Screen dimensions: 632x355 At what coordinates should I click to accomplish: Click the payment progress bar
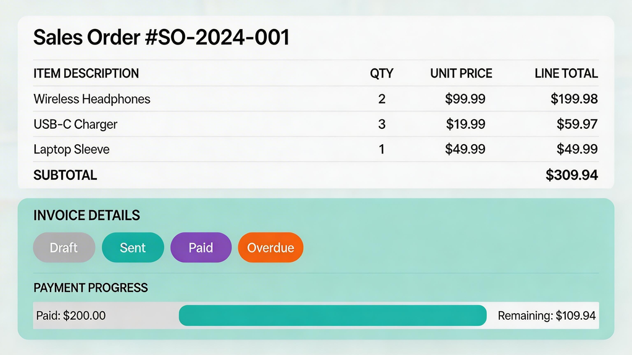point(333,315)
